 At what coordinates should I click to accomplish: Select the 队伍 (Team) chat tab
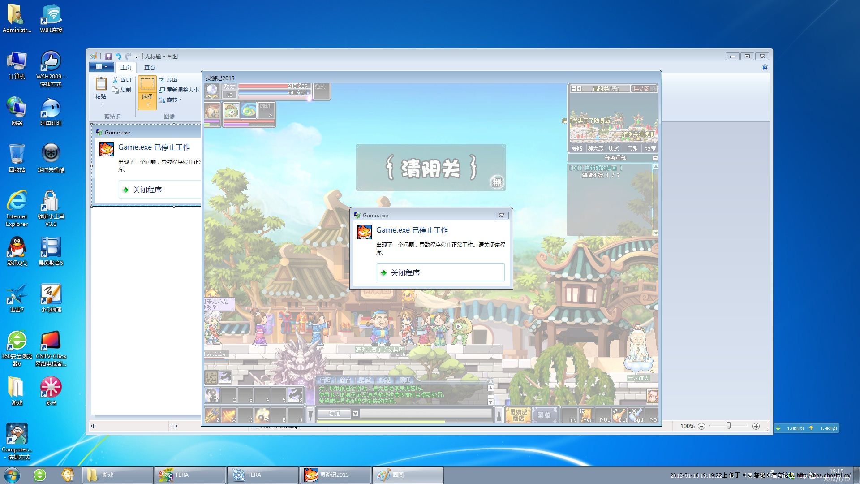click(x=365, y=380)
